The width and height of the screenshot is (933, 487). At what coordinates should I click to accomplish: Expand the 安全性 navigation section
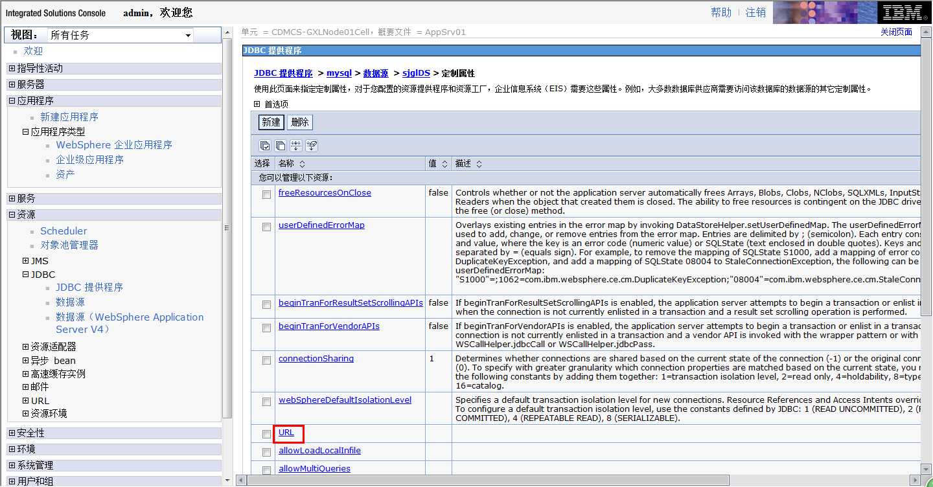12,433
